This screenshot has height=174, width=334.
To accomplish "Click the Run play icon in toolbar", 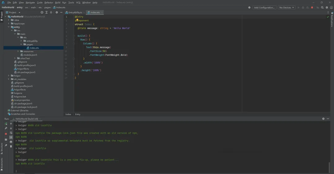I will (298, 8).
